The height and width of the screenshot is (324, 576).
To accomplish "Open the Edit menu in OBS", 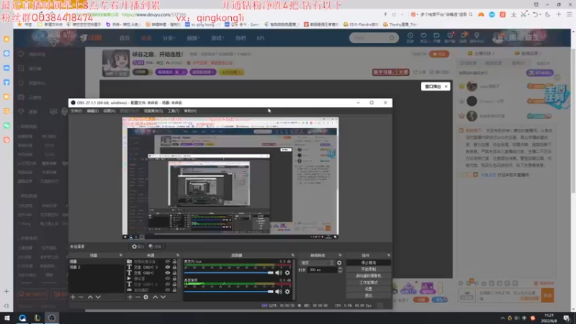I will point(93,111).
